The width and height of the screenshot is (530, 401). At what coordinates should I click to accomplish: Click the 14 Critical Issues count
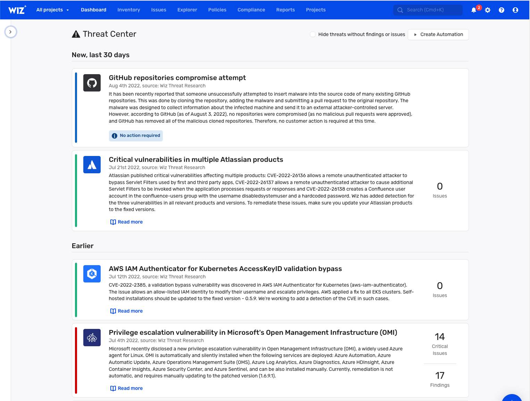[440, 344]
